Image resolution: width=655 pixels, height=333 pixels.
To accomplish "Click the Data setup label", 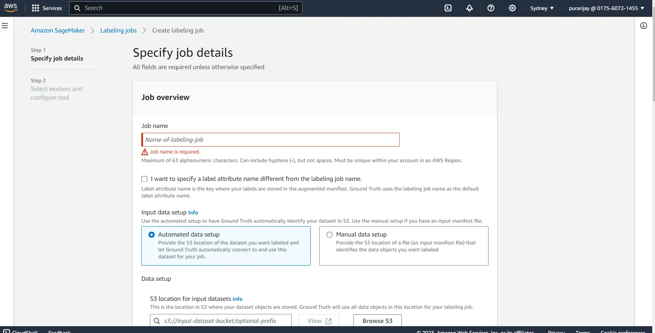I will point(156,279).
